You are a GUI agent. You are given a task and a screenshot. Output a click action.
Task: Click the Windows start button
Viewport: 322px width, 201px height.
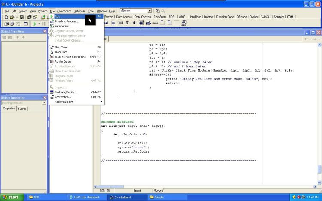point(12,197)
